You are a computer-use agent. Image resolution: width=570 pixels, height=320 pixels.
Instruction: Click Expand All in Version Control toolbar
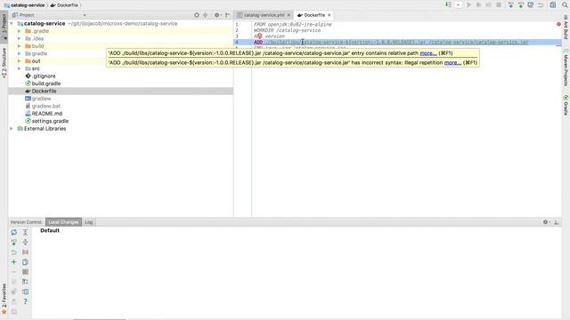(25, 232)
